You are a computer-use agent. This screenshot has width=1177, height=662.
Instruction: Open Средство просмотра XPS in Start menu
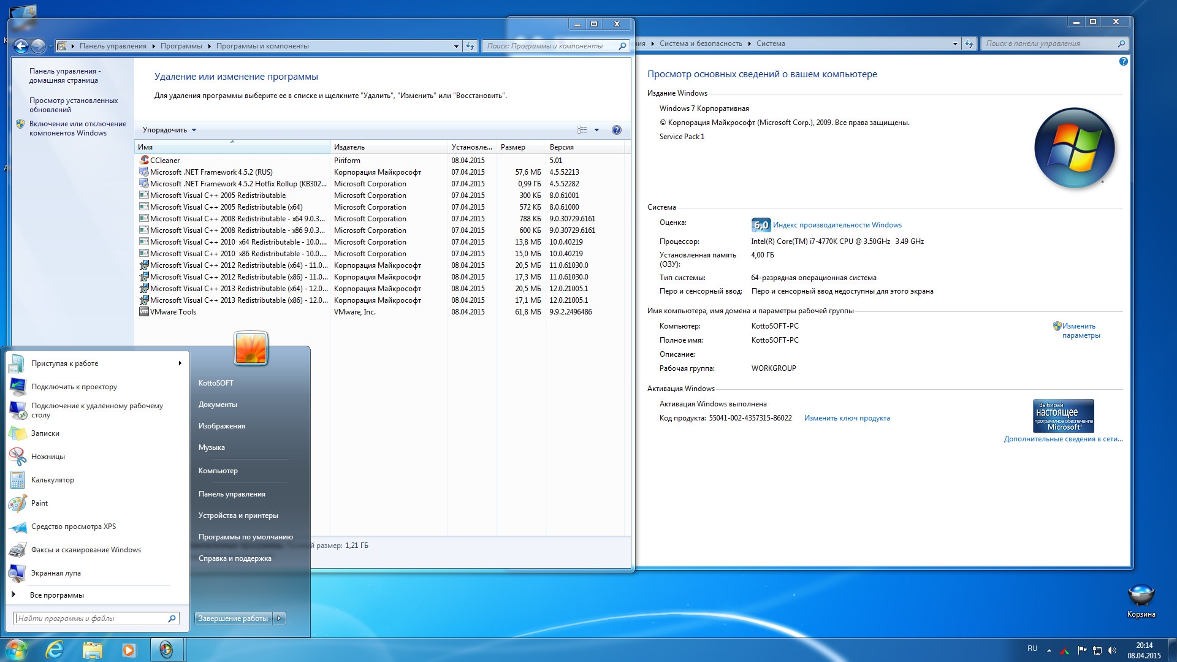pos(96,527)
